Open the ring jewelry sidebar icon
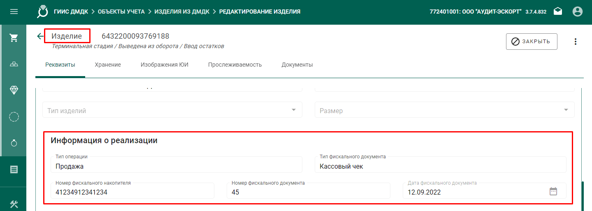Viewport: 592px width, 211px height. point(14,143)
